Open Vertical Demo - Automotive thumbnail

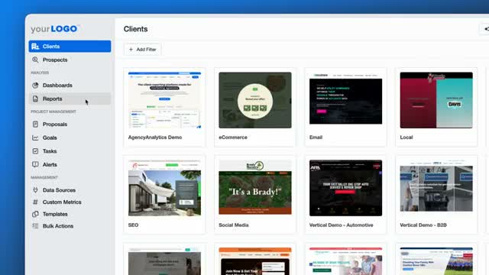click(345, 188)
